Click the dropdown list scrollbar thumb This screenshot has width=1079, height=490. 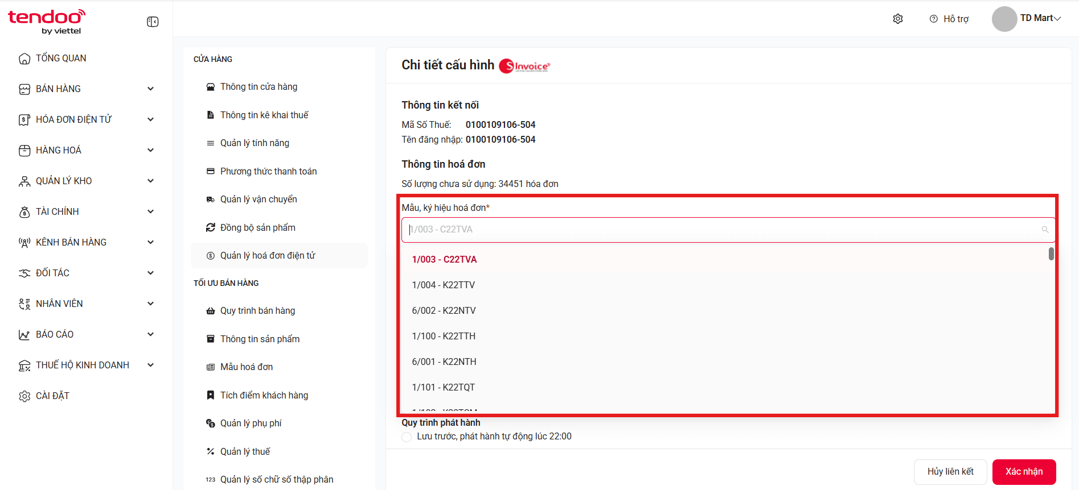(1051, 254)
